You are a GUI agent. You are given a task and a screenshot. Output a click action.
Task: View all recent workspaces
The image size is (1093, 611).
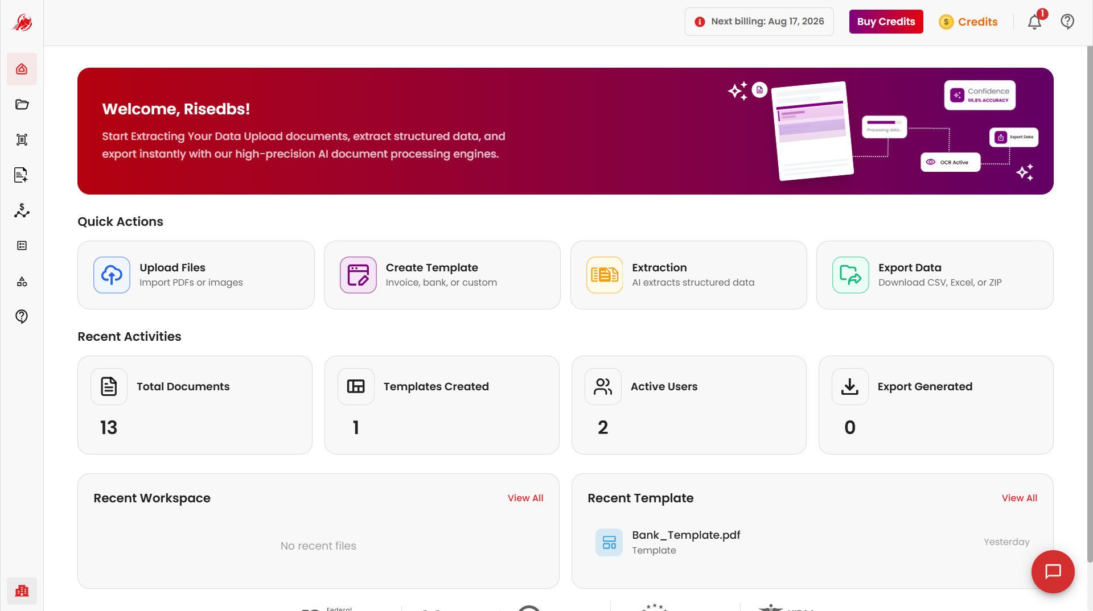click(x=525, y=498)
